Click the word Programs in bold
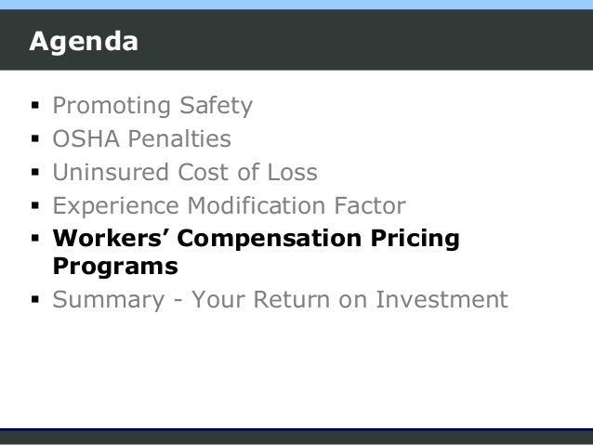Image resolution: width=593 pixels, height=445 pixels. coord(115,267)
